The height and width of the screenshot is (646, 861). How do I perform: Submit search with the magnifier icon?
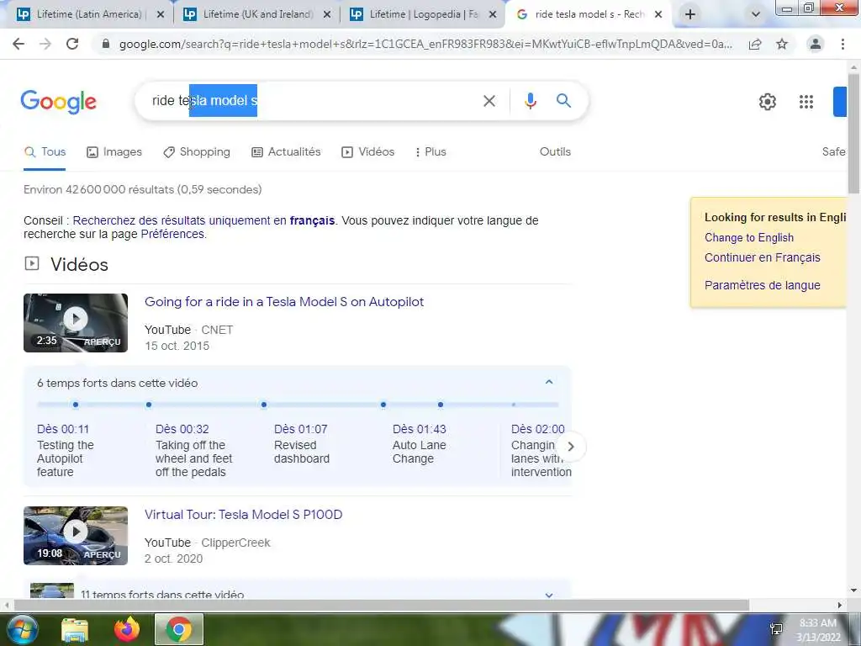pos(563,101)
